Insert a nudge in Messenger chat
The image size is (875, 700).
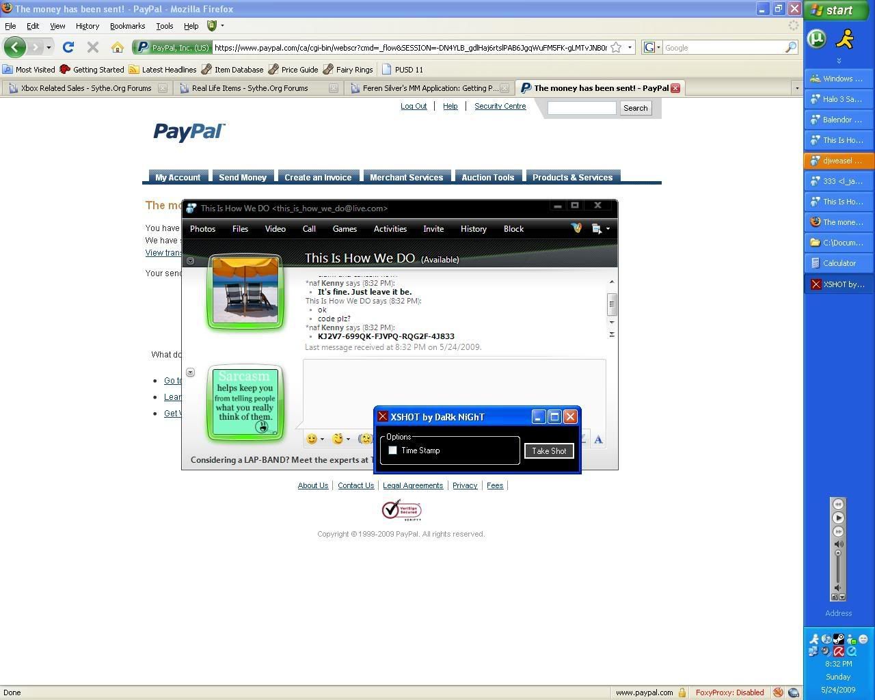pos(366,439)
